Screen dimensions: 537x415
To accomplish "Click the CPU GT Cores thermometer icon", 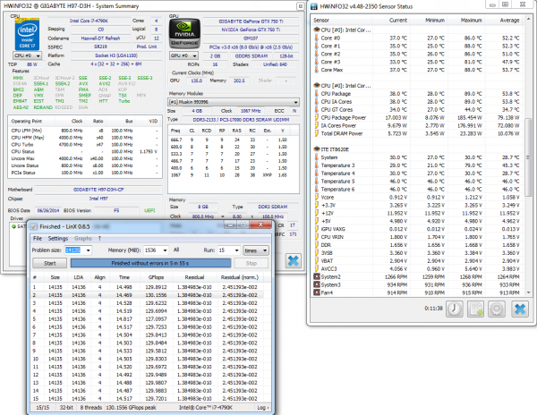I will point(317,109).
